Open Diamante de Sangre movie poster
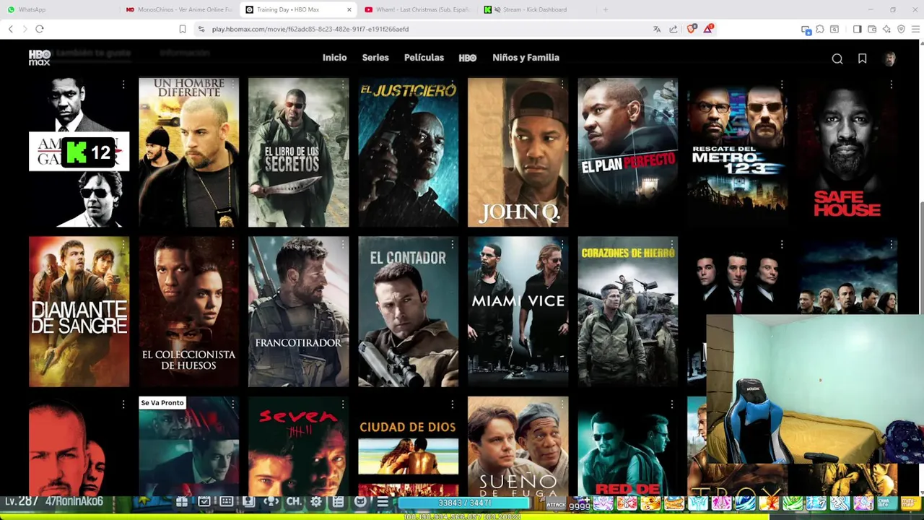924x520 pixels. pos(79,312)
